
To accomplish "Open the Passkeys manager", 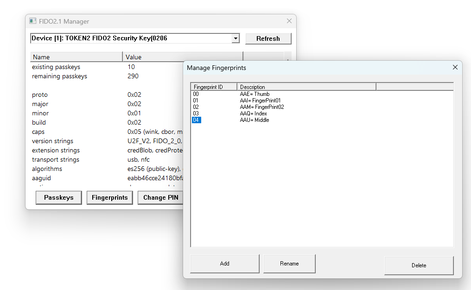I will point(58,197).
